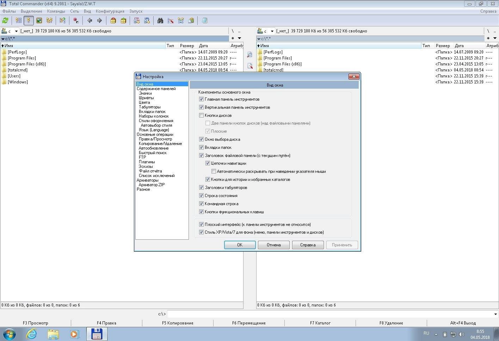Click the Отмена button
This screenshot has height=341, width=499.
click(x=274, y=245)
